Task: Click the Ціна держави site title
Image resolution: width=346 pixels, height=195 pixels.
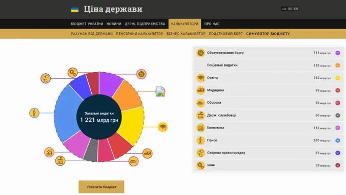Action: click(113, 9)
